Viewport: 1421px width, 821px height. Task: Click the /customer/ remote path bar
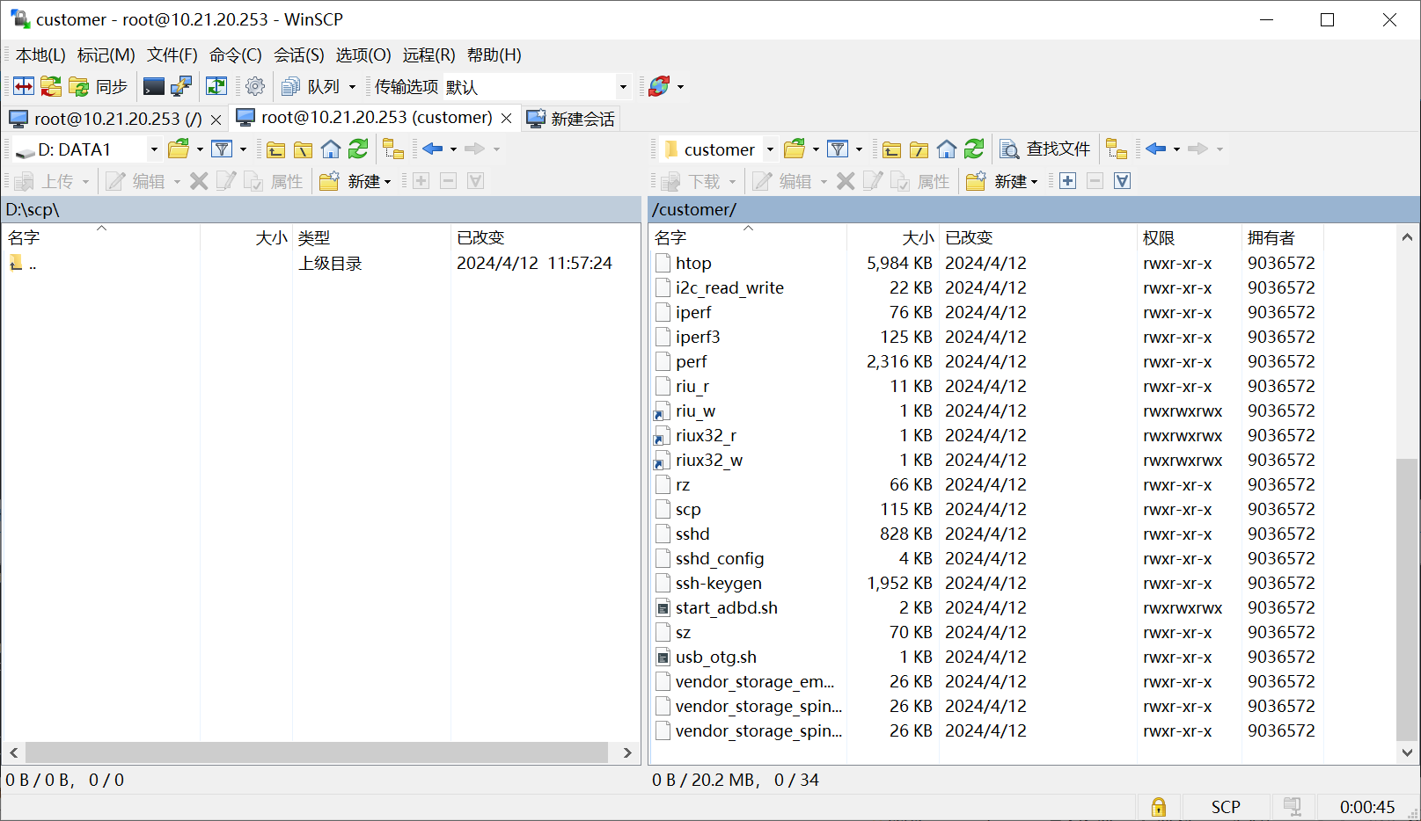(x=1034, y=209)
